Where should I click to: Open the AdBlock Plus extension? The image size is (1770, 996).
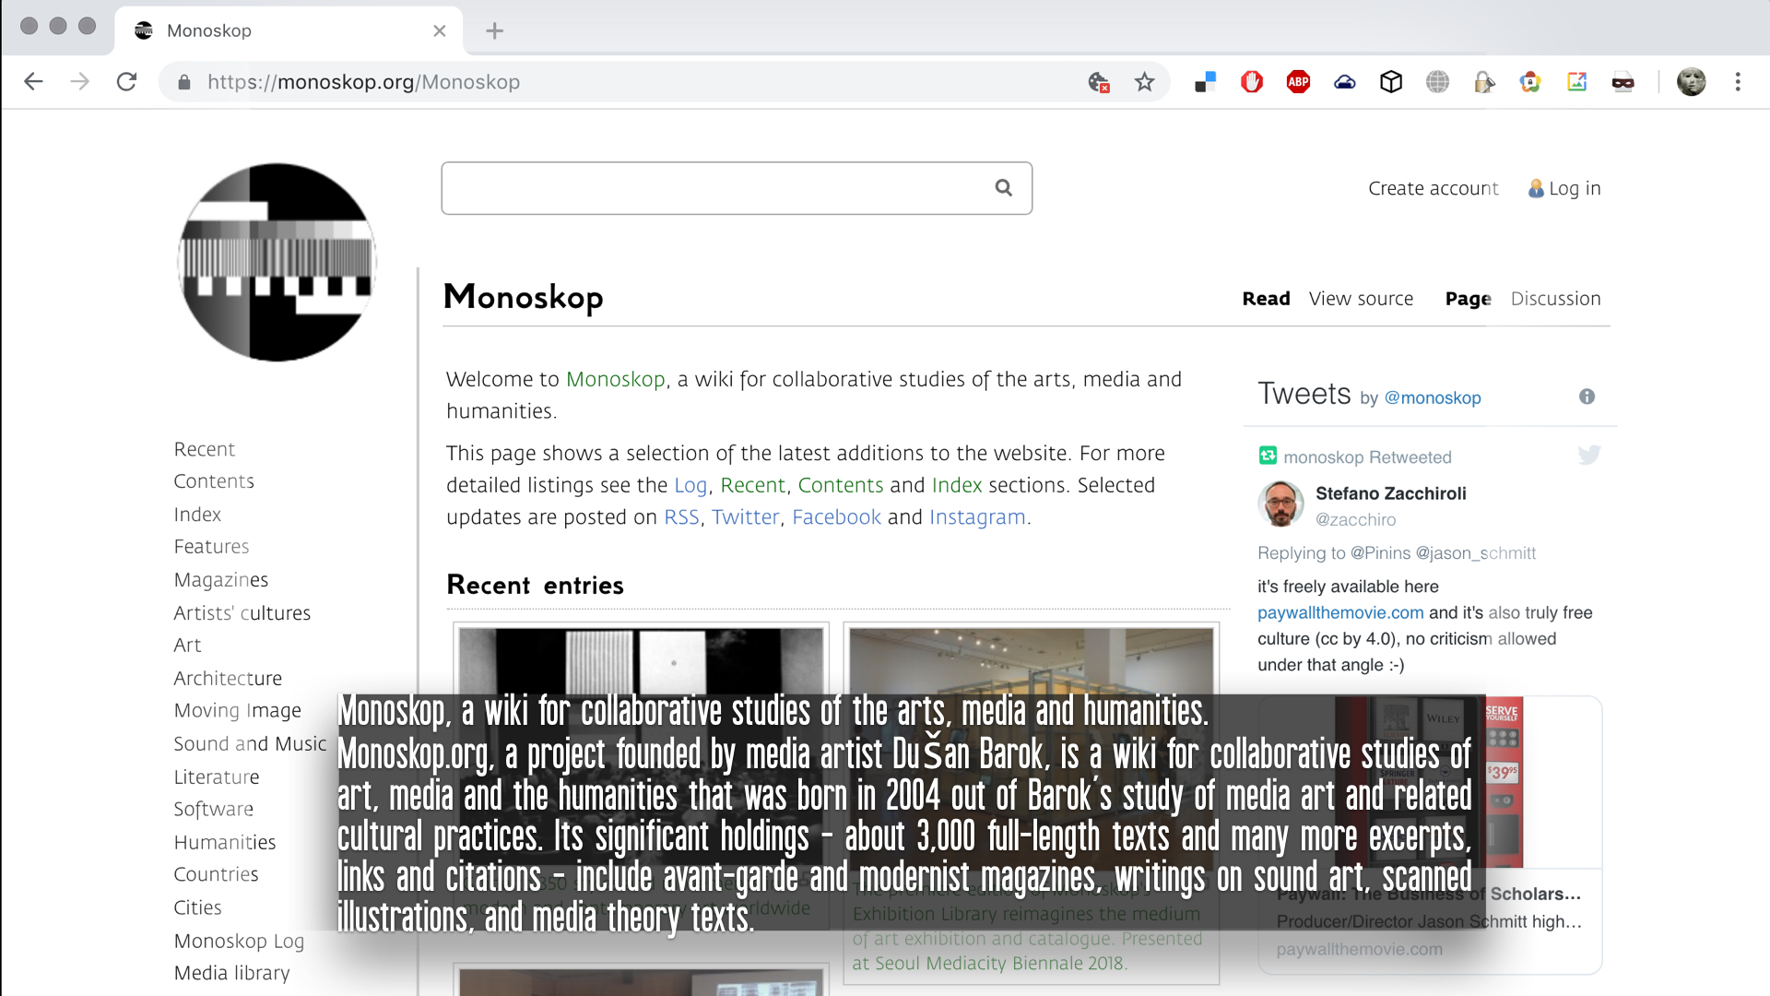point(1298,82)
